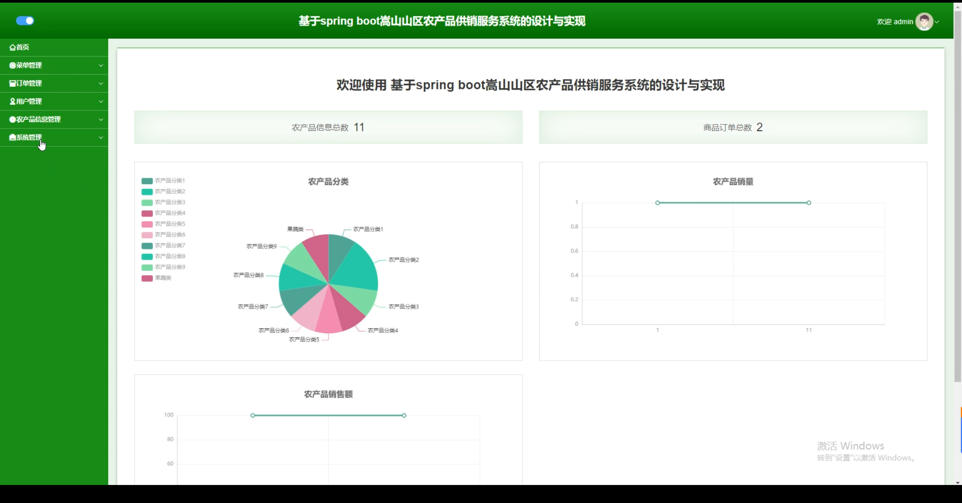The width and height of the screenshot is (962, 503).
Task: Open the 订单管理 menu item
Action: [29, 83]
